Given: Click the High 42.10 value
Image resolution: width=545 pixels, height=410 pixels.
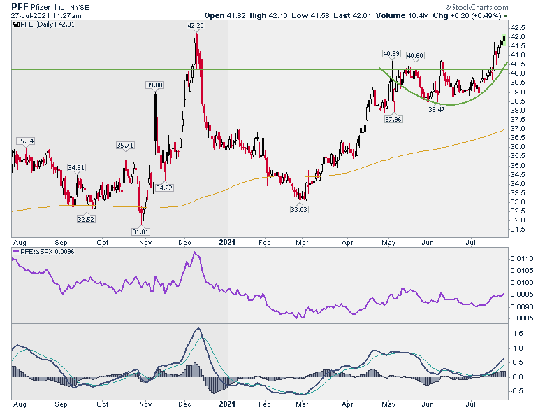Looking at the screenshot, I should click(x=268, y=15).
